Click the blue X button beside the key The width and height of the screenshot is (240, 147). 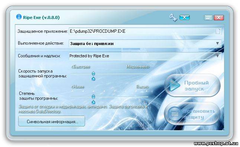pyautogui.click(x=184, y=17)
